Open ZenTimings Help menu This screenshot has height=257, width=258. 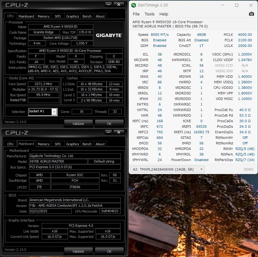click(x=164, y=14)
